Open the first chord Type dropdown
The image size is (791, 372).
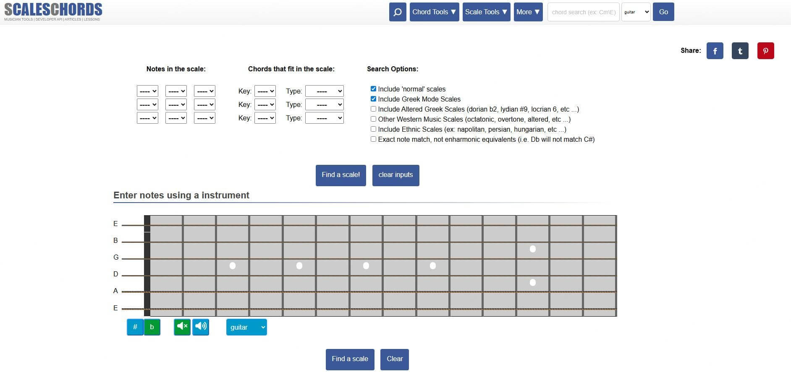tap(325, 91)
